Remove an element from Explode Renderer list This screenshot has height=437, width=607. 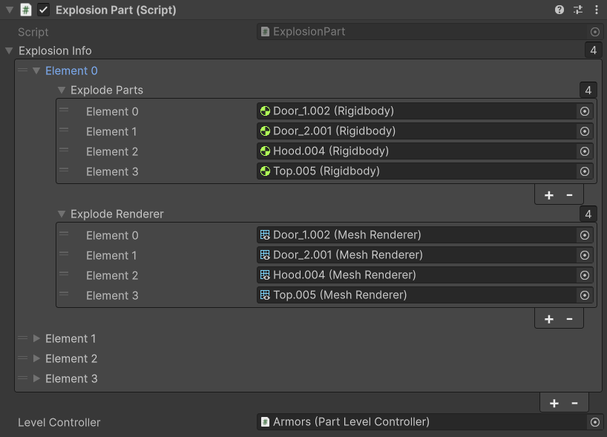(x=569, y=319)
